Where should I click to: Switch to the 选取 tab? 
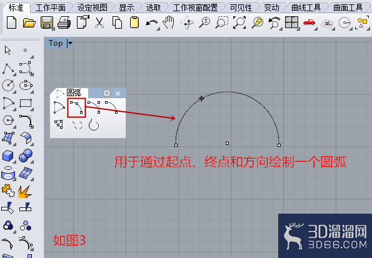(153, 8)
